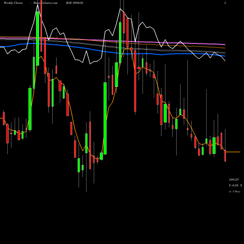This screenshot has width=244, height=244.
Task: Click the "BSE 509692" symbol label
Action: (x=74, y=3)
